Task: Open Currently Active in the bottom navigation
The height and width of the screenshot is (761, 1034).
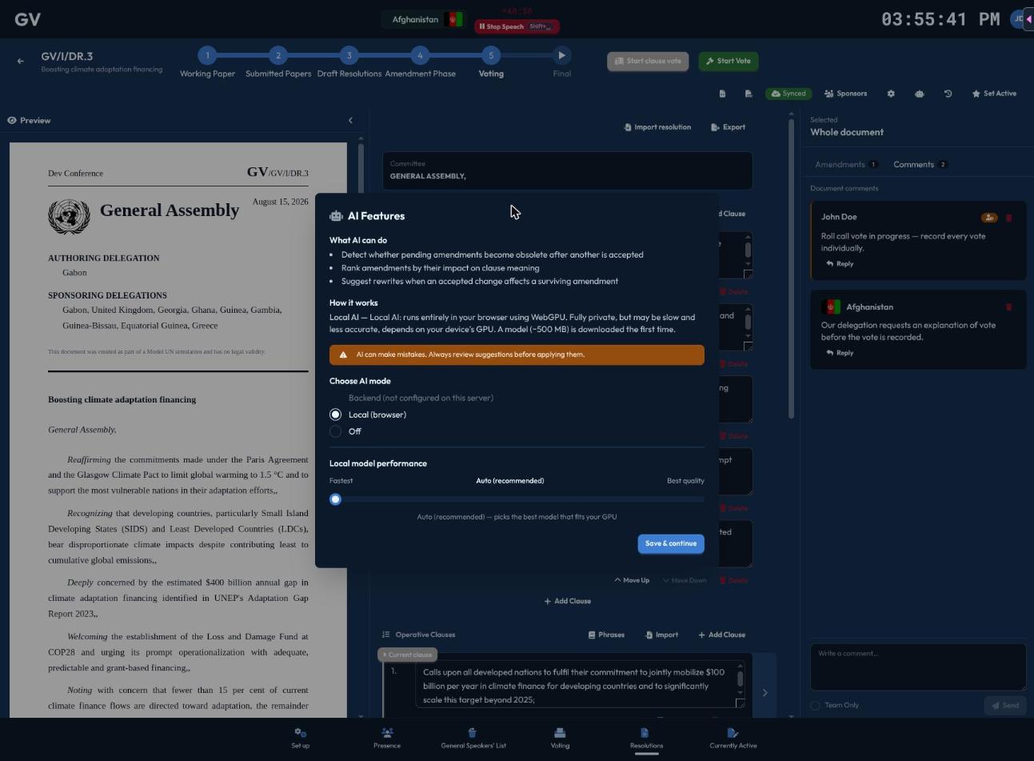Action: pos(733,738)
